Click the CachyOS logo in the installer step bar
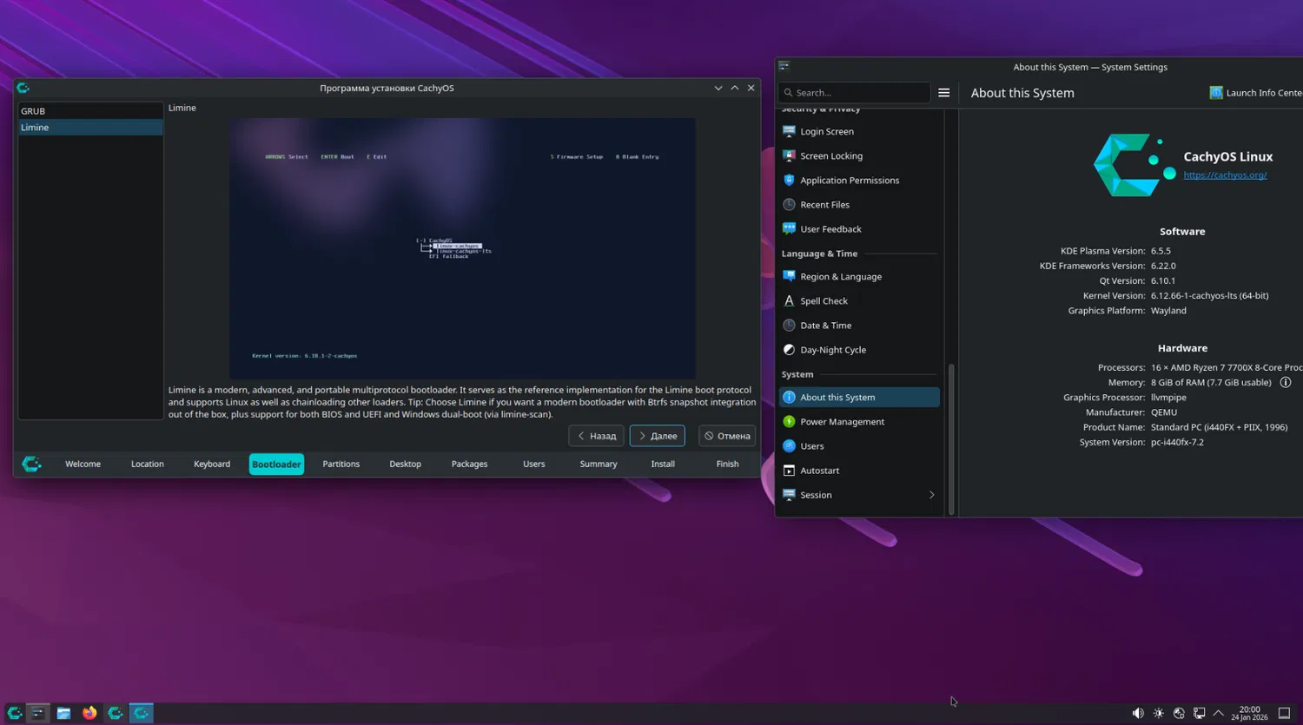Screen dimensions: 1303x725 click(x=31, y=465)
